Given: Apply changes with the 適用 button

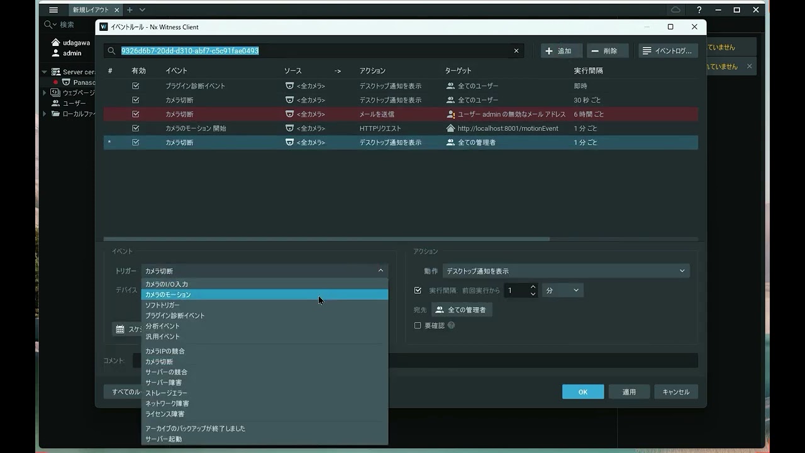Looking at the screenshot, I should tap(629, 391).
